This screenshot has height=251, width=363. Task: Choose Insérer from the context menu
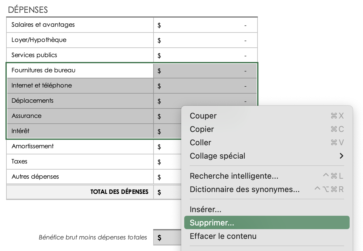(x=205, y=209)
